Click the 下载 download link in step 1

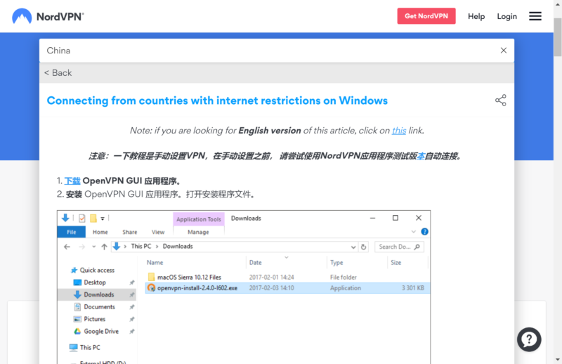coord(72,181)
